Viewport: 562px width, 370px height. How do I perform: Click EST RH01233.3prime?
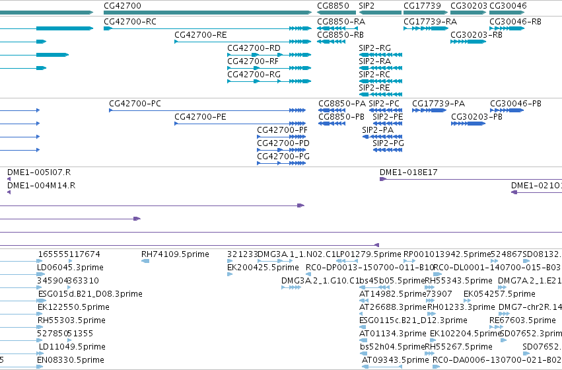pyautogui.click(x=431, y=314)
